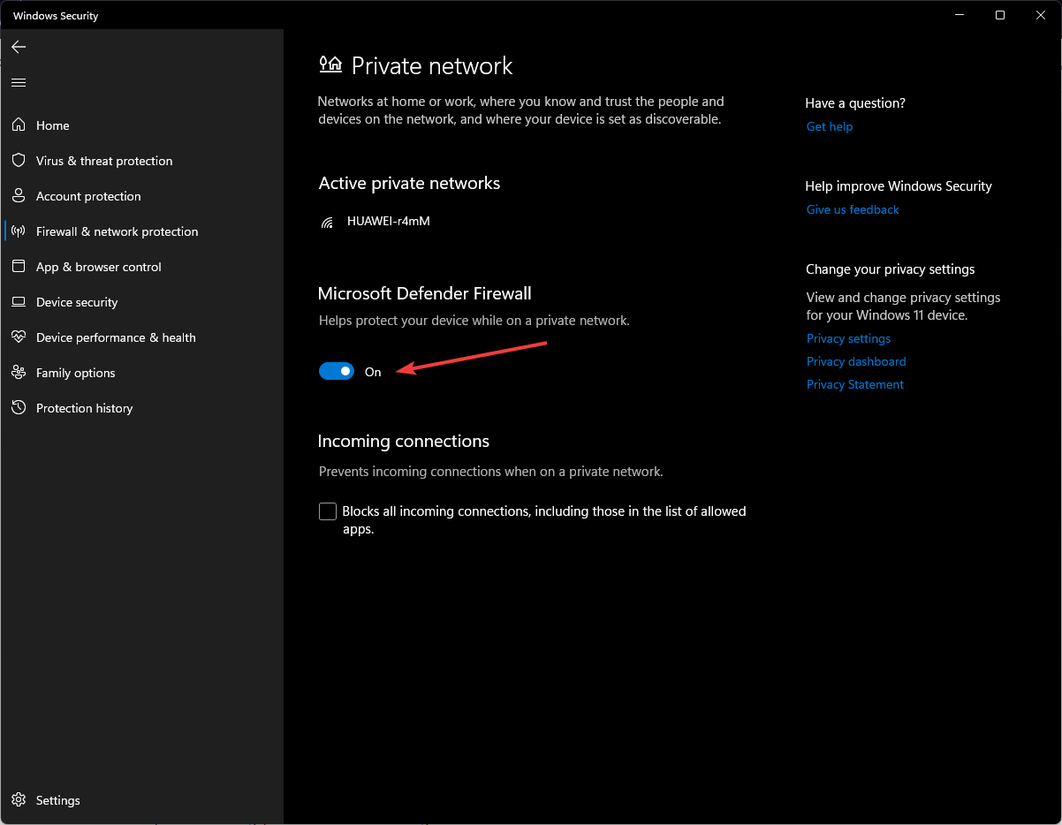
Task: Click the Settings gear icon
Action: 19,800
